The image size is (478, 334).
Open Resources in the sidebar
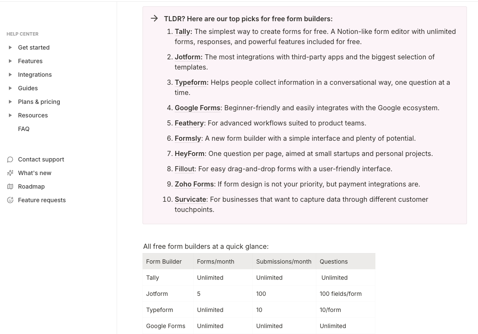pyautogui.click(x=33, y=115)
